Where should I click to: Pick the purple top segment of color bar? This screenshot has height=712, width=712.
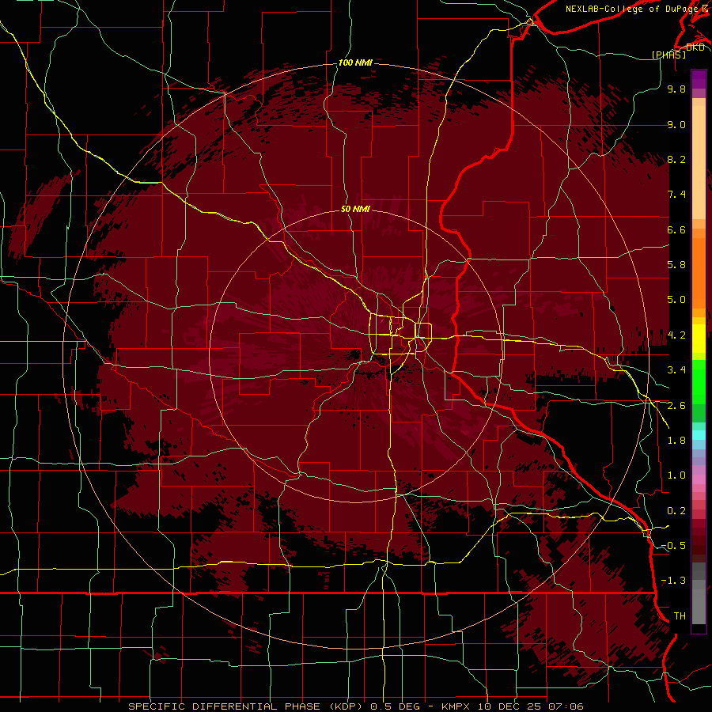tap(699, 79)
